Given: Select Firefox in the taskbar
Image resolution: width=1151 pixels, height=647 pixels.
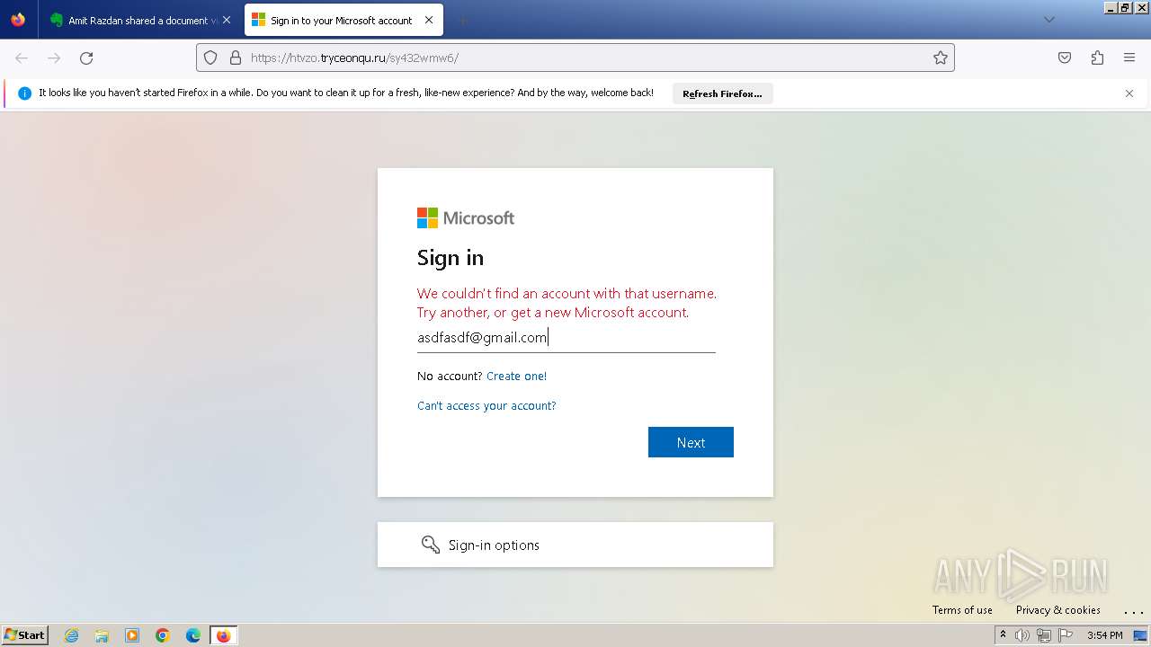Looking at the screenshot, I should click(223, 635).
